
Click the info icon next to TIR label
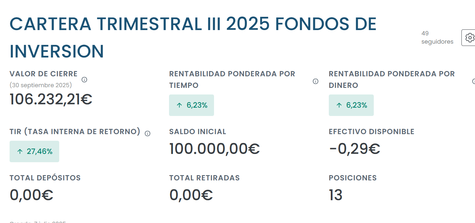point(148,133)
